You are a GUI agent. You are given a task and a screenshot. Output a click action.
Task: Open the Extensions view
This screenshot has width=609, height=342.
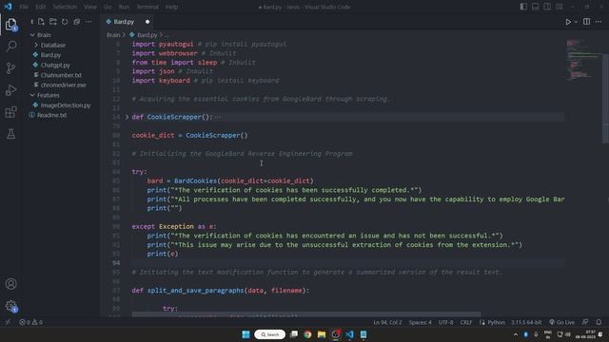click(10, 112)
